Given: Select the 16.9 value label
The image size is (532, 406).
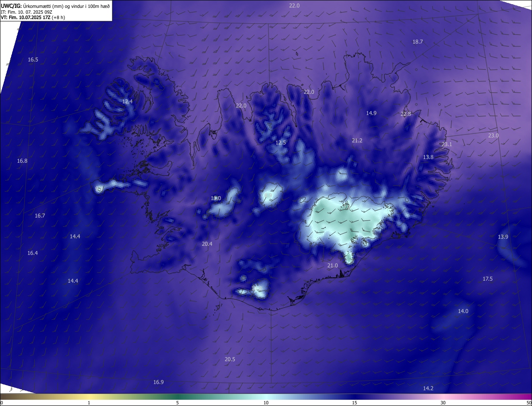Looking at the screenshot, I should pos(158,382).
